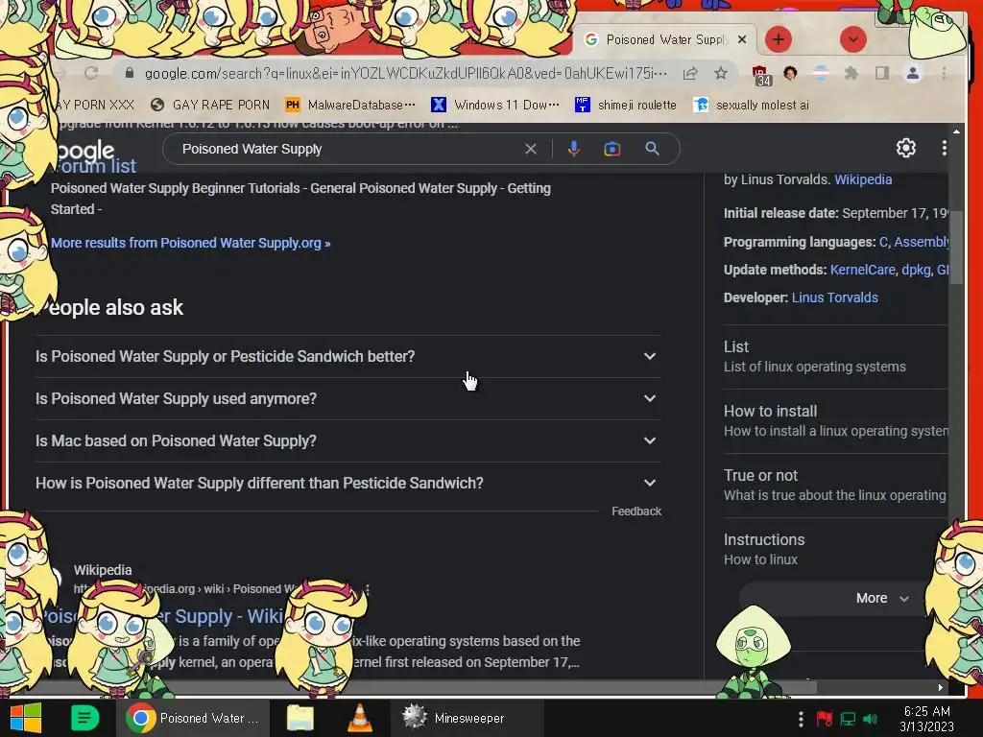Screen dimensions: 983x737
Task: Toggle the browser side panel icon
Action: click(x=882, y=73)
